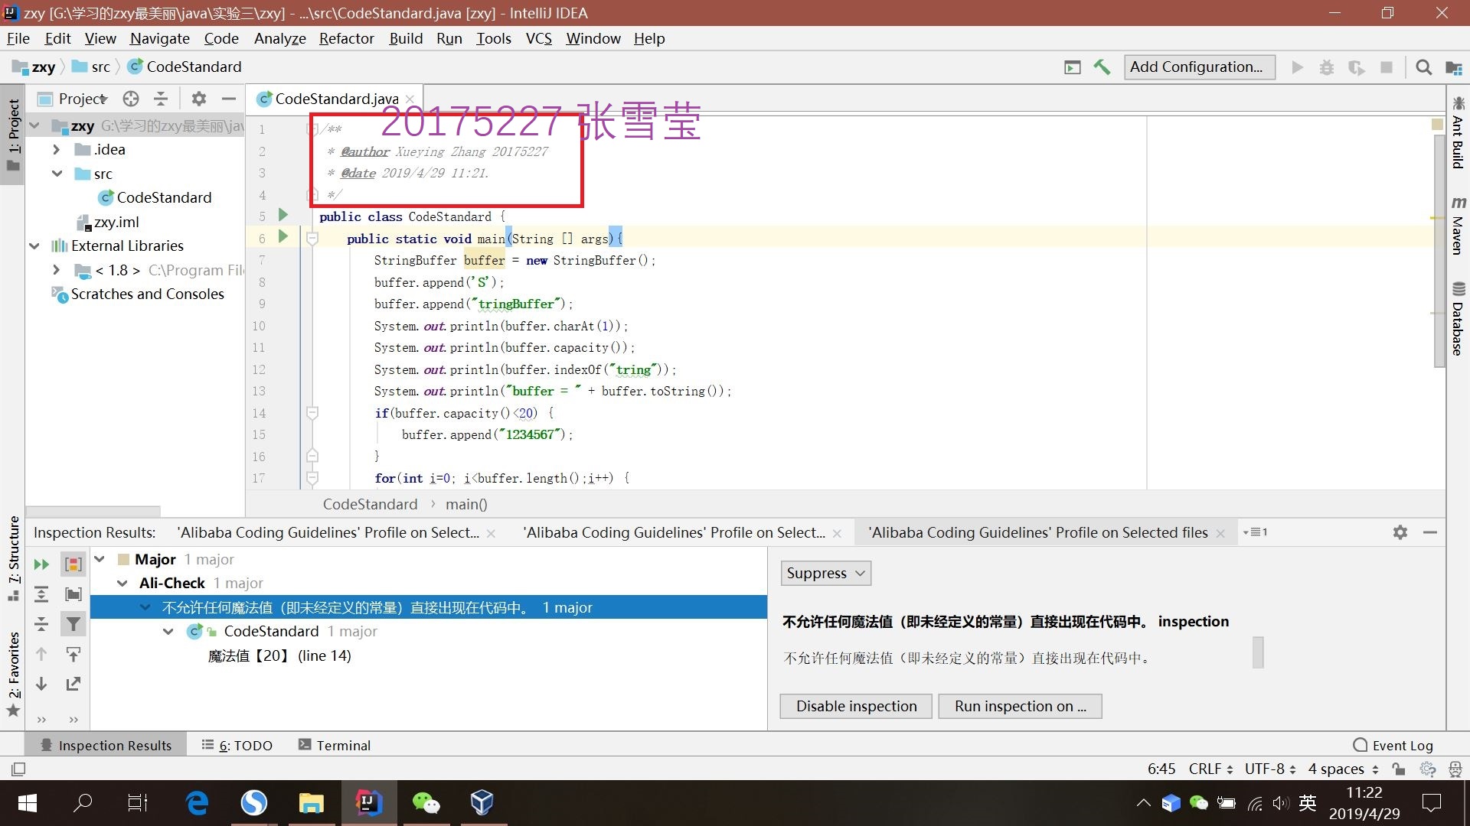The width and height of the screenshot is (1470, 826).
Task: Collapse the Ali-Check tree node
Action: pyautogui.click(x=122, y=584)
